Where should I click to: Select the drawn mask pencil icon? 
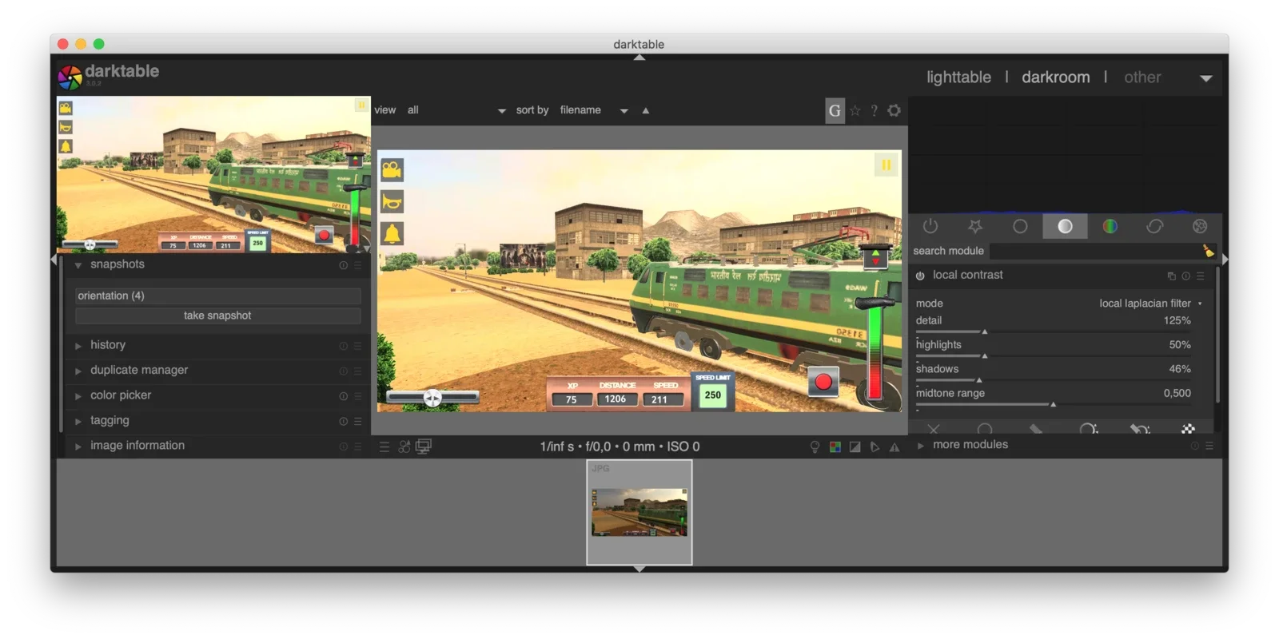1036,430
